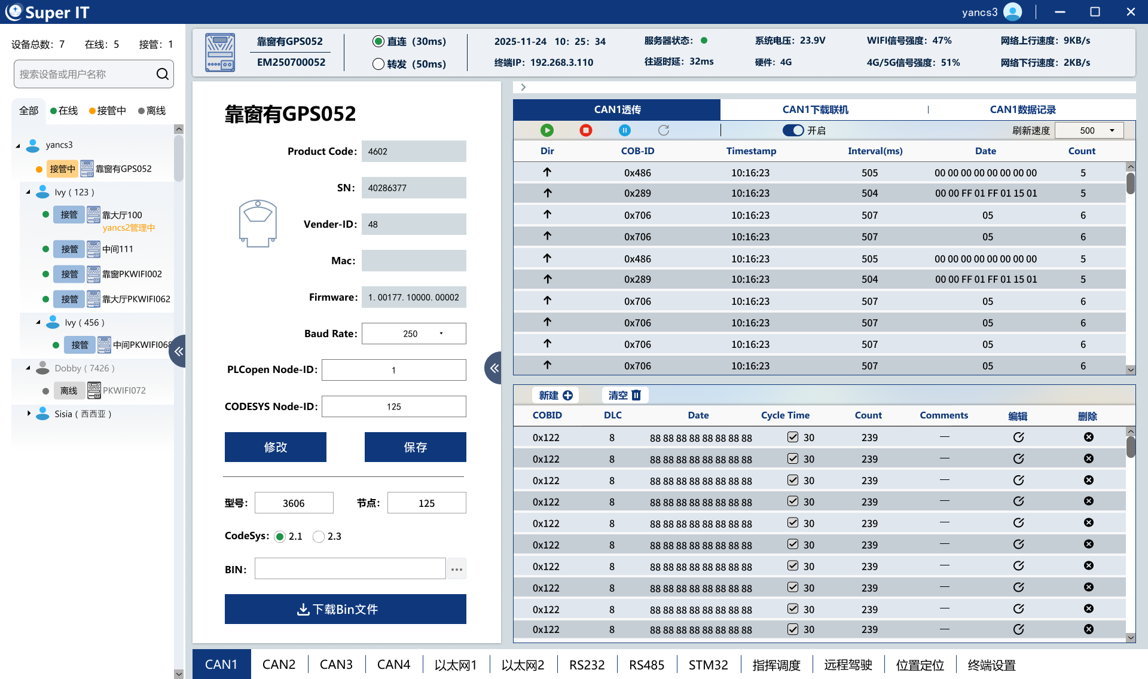Open the yancs3 user avatar
The height and width of the screenshot is (679, 1148).
(1012, 11)
